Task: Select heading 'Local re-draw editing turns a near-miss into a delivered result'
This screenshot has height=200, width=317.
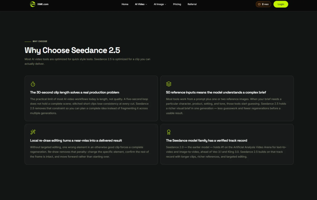Action: click(x=76, y=141)
